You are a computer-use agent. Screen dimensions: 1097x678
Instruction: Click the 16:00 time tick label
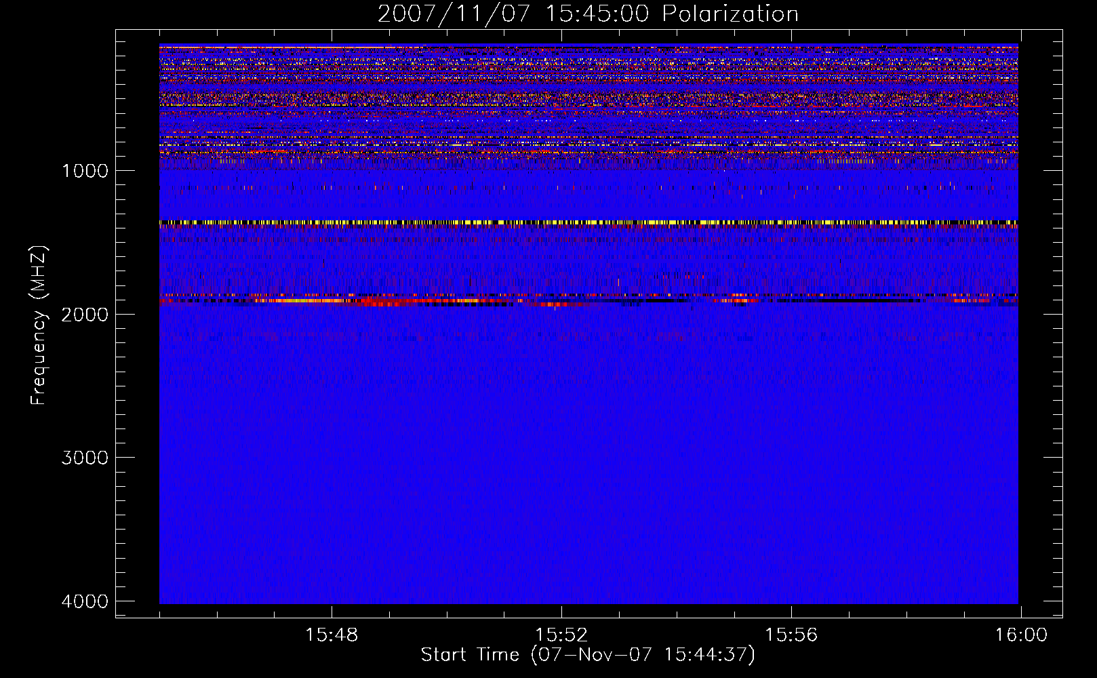1021,635
